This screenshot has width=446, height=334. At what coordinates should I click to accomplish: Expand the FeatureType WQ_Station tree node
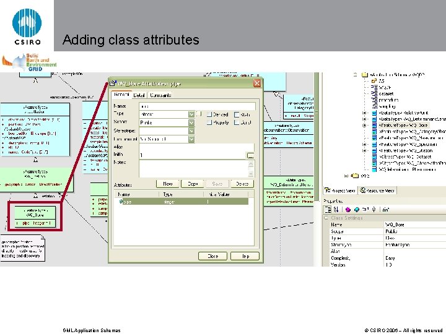coord(364,150)
